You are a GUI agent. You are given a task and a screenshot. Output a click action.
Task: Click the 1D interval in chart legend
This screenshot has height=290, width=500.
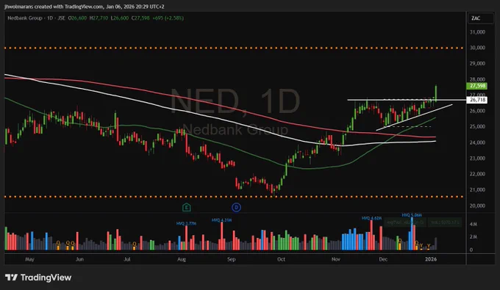(x=50, y=18)
